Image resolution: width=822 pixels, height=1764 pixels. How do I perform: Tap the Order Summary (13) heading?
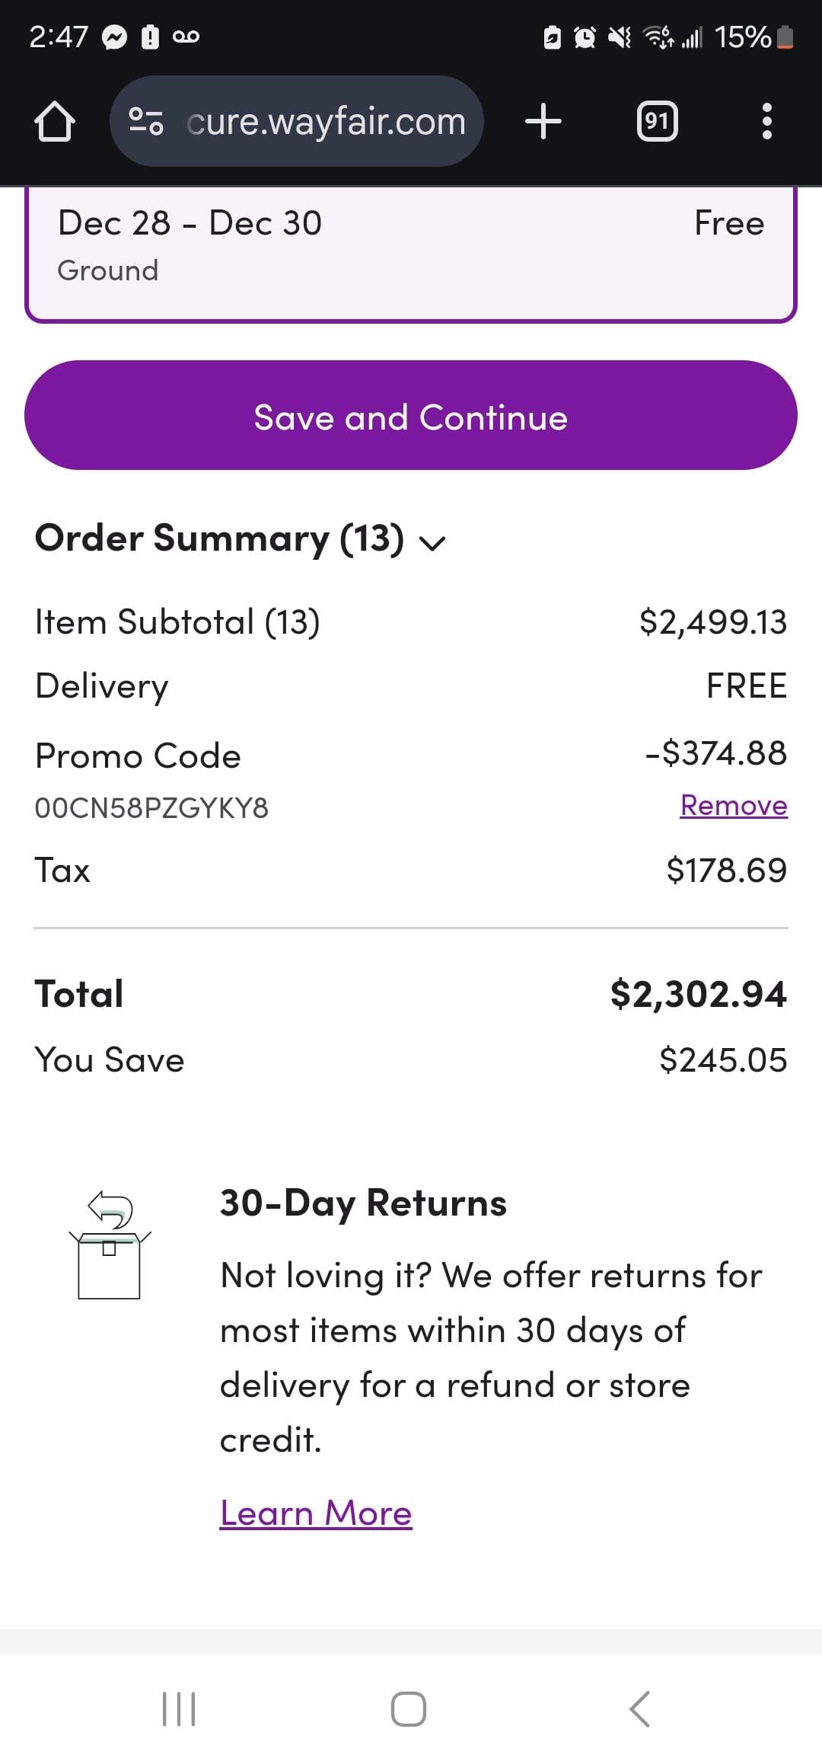219,538
